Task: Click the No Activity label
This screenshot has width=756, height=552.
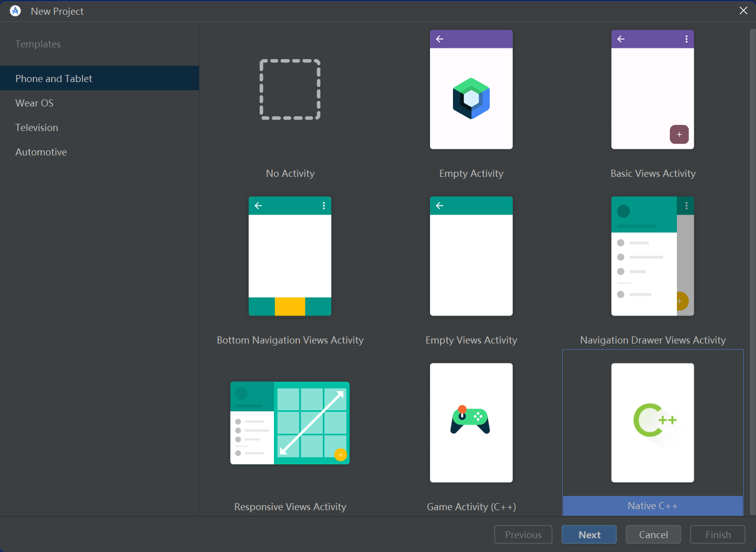Action: [x=290, y=173]
